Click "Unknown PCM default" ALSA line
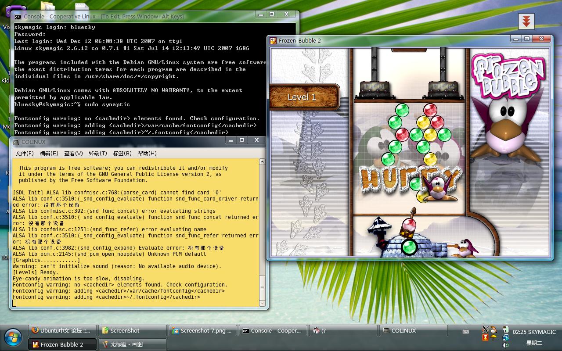This screenshot has height=351, width=562. 109,254
